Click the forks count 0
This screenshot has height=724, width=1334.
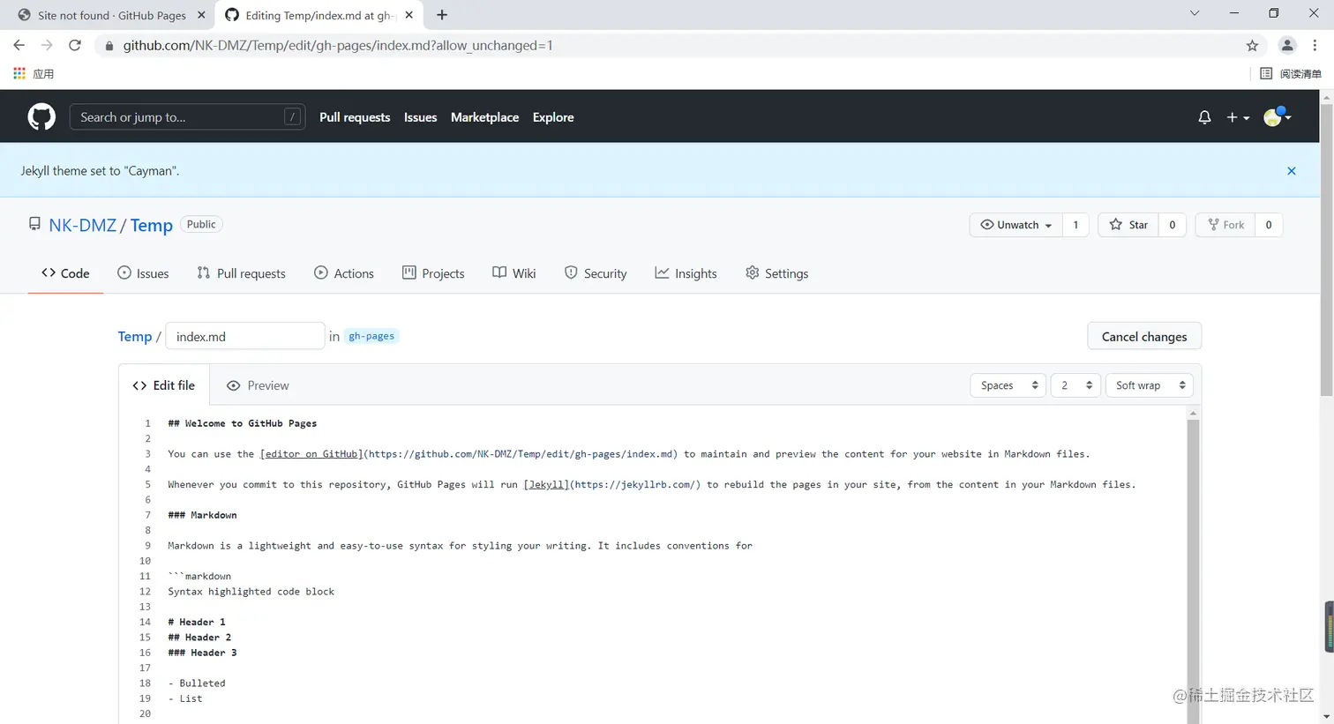pyautogui.click(x=1269, y=225)
